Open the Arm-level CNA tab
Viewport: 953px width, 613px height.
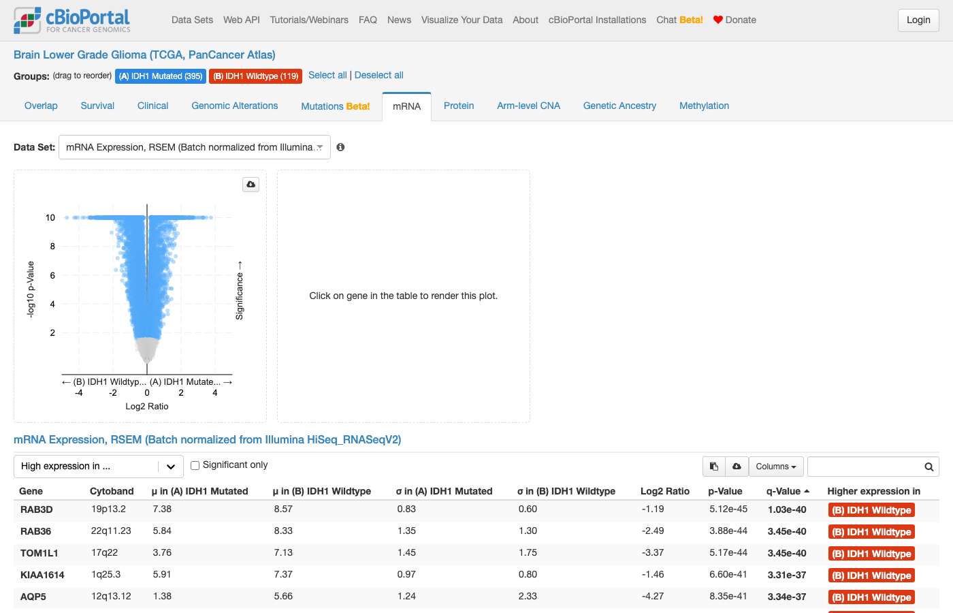[528, 106]
